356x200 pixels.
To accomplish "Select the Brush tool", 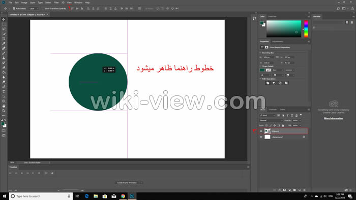I will (x=4, y=53).
